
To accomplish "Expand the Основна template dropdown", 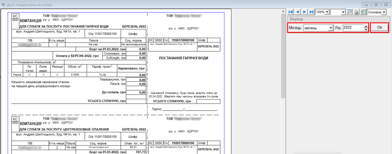I will [384, 12].
